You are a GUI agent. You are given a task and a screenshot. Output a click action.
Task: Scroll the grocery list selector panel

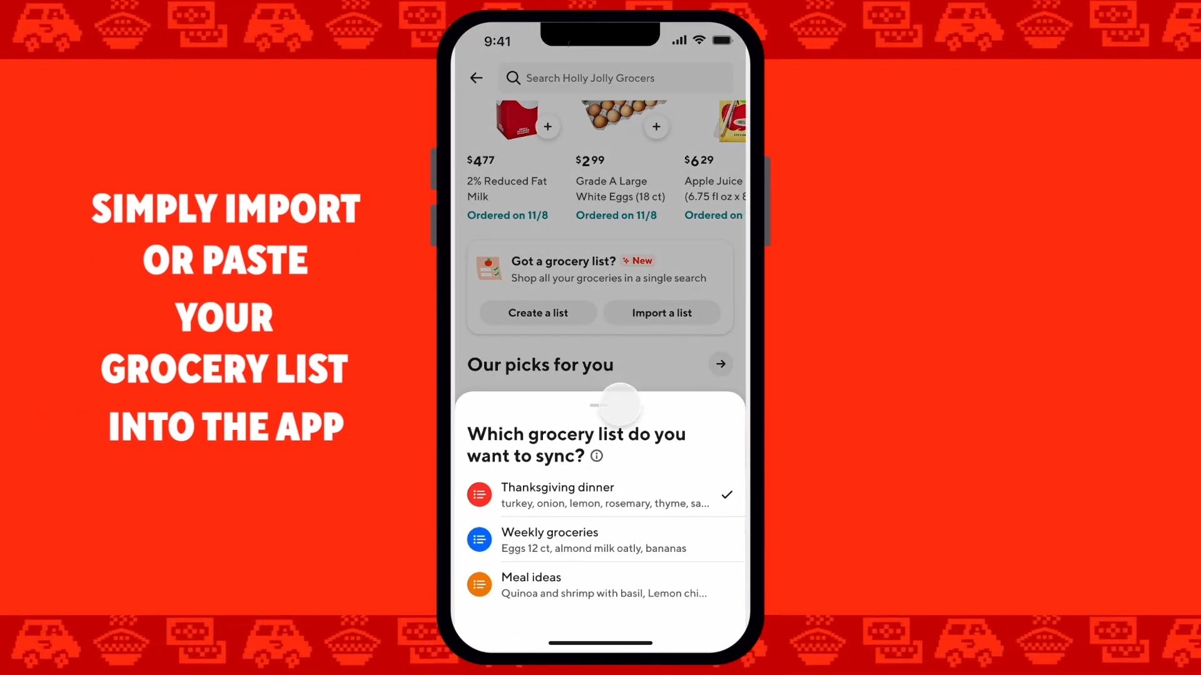(600, 404)
